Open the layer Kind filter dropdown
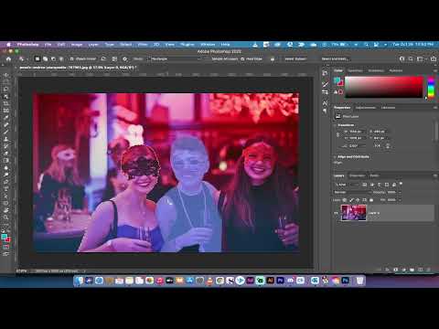 click(348, 185)
